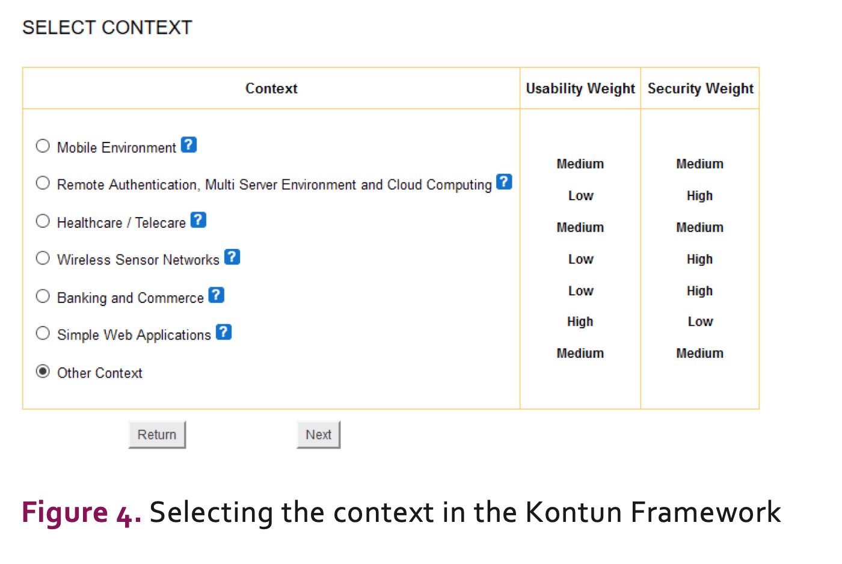Select the Mobile Environment radio button
The height and width of the screenshot is (564, 842).
pyautogui.click(x=43, y=146)
